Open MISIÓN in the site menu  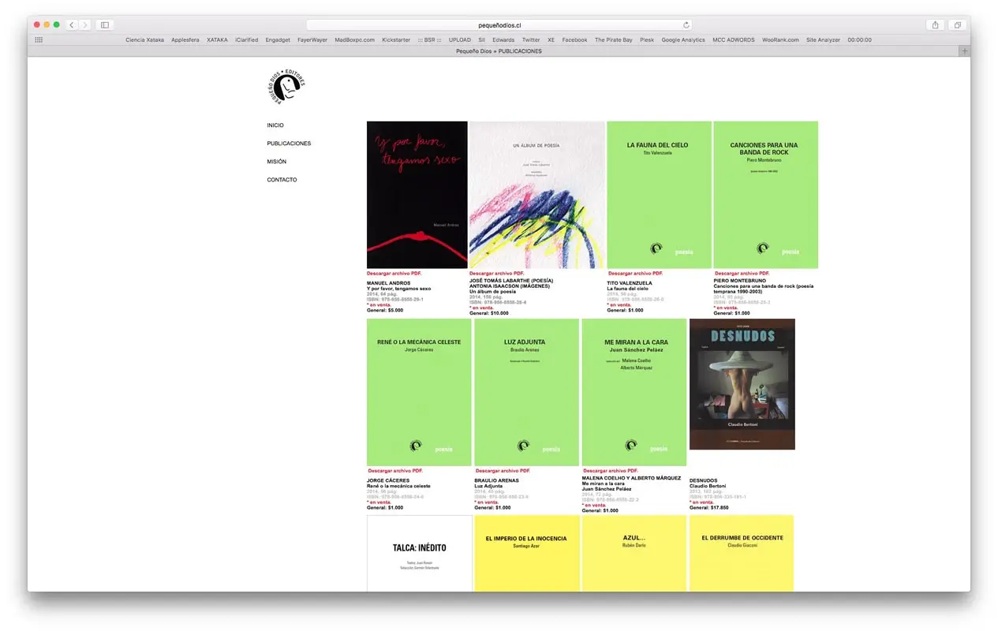(x=277, y=162)
